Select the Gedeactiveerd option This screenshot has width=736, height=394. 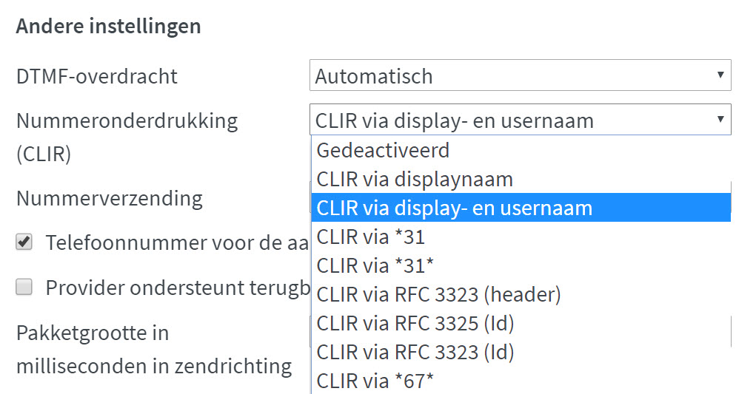[383, 151]
